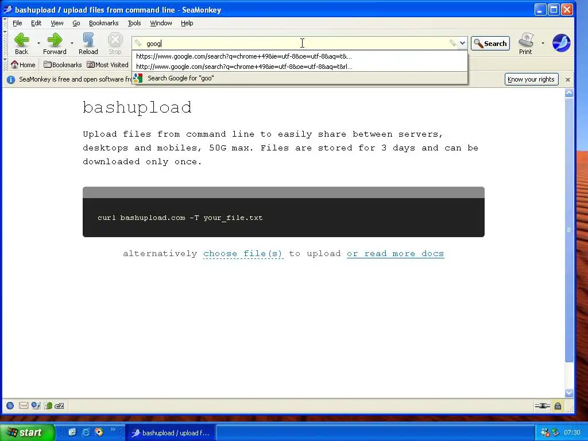Viewport: 588px width, 441px height.
Task: Open Mail & Newsgroups envelope icon
Action: [23, 405]
